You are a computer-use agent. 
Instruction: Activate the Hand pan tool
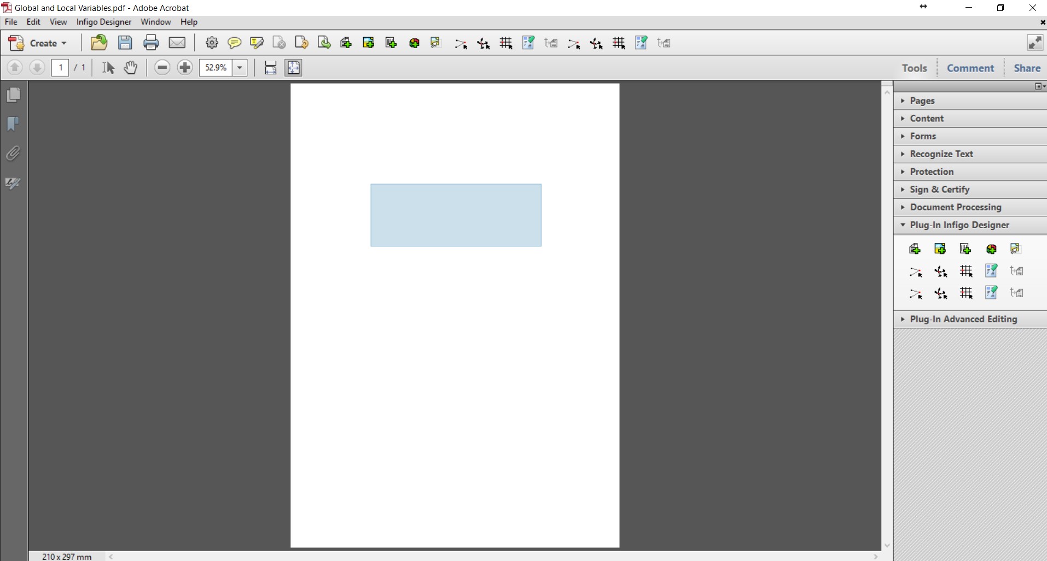pyautogui.click(x=130, y=68)
